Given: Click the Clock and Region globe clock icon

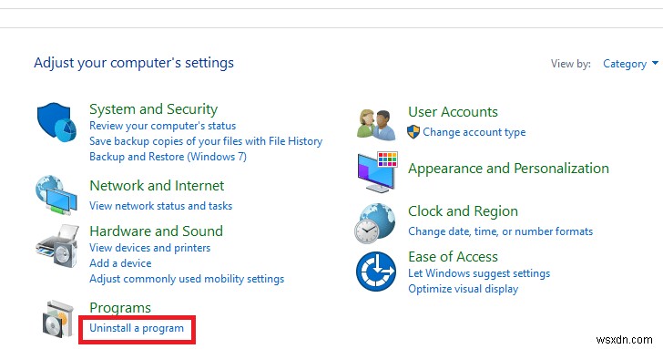Looking at the screenshot, I should point(374,223).
